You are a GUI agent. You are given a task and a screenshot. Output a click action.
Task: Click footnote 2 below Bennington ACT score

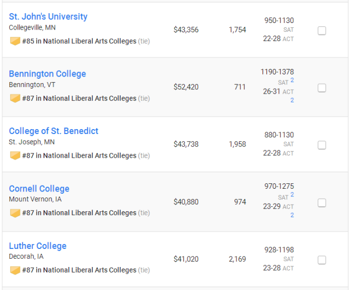point(292,100)
